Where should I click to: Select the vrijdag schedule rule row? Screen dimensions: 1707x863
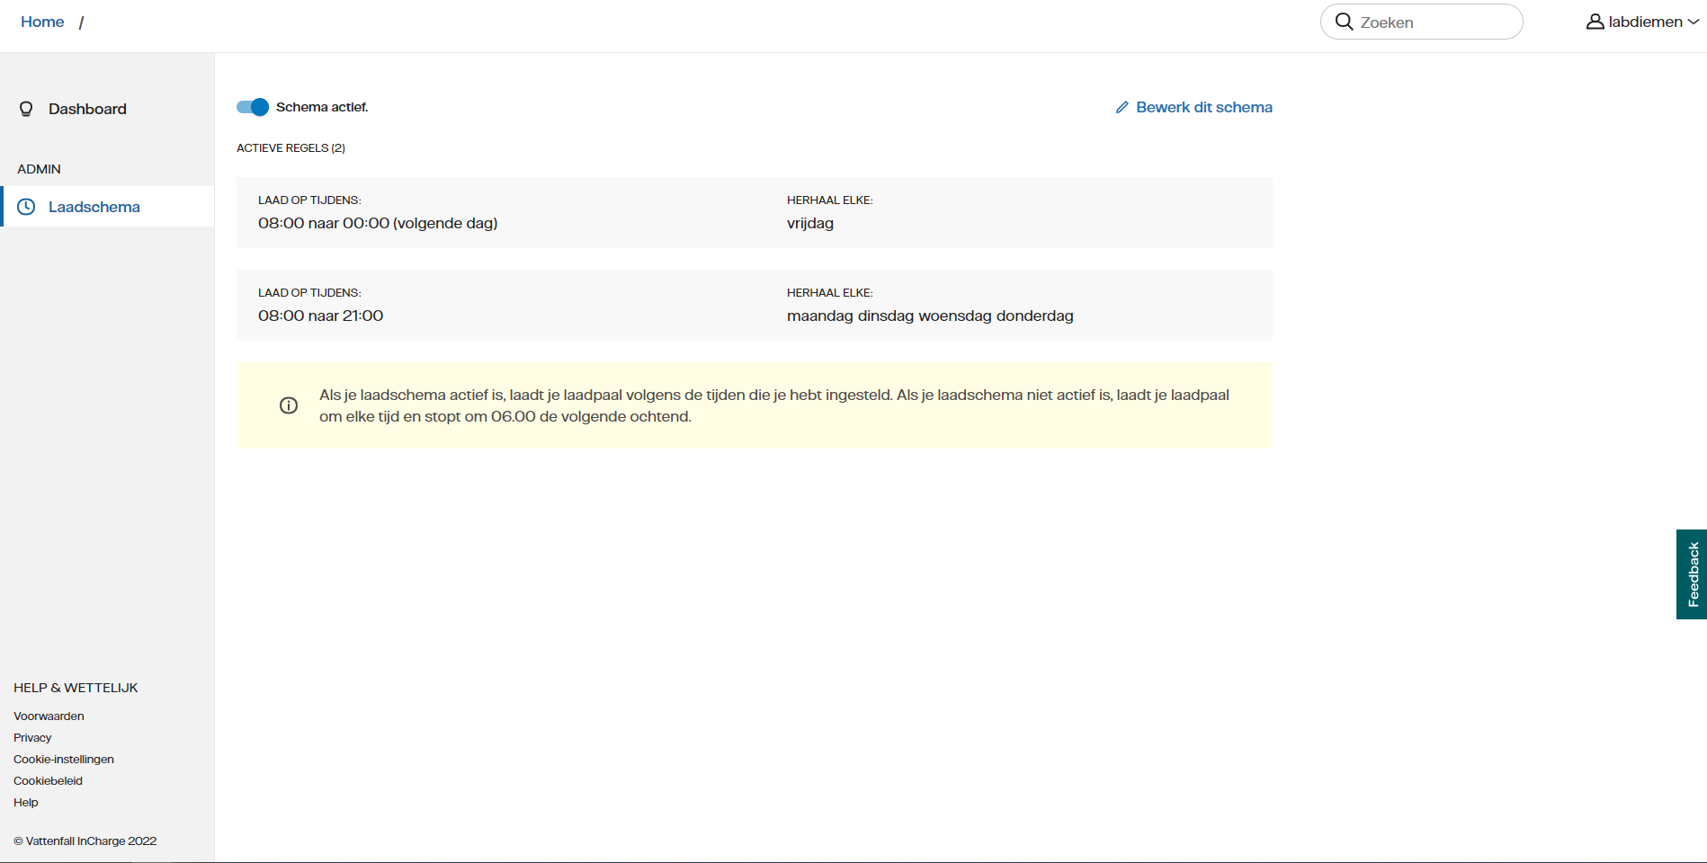(x=754, y=212)
